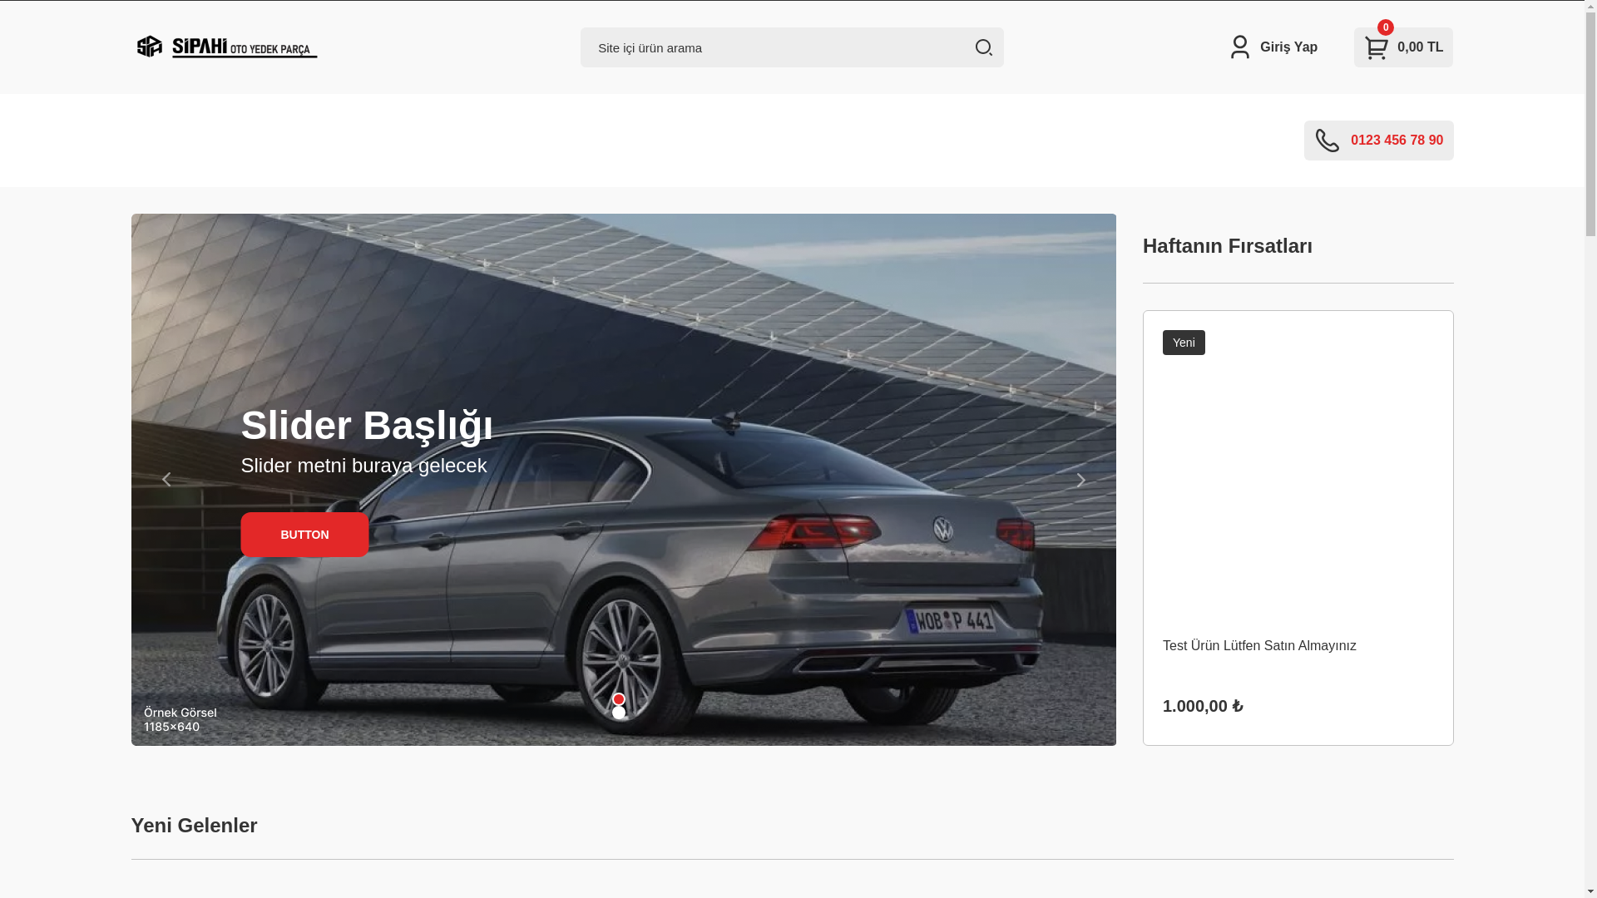This screenshot has width=1597, height=898.
Task: Open Test Ürün Lütfen Satın Almayınız product
Action: point(1259,646)
